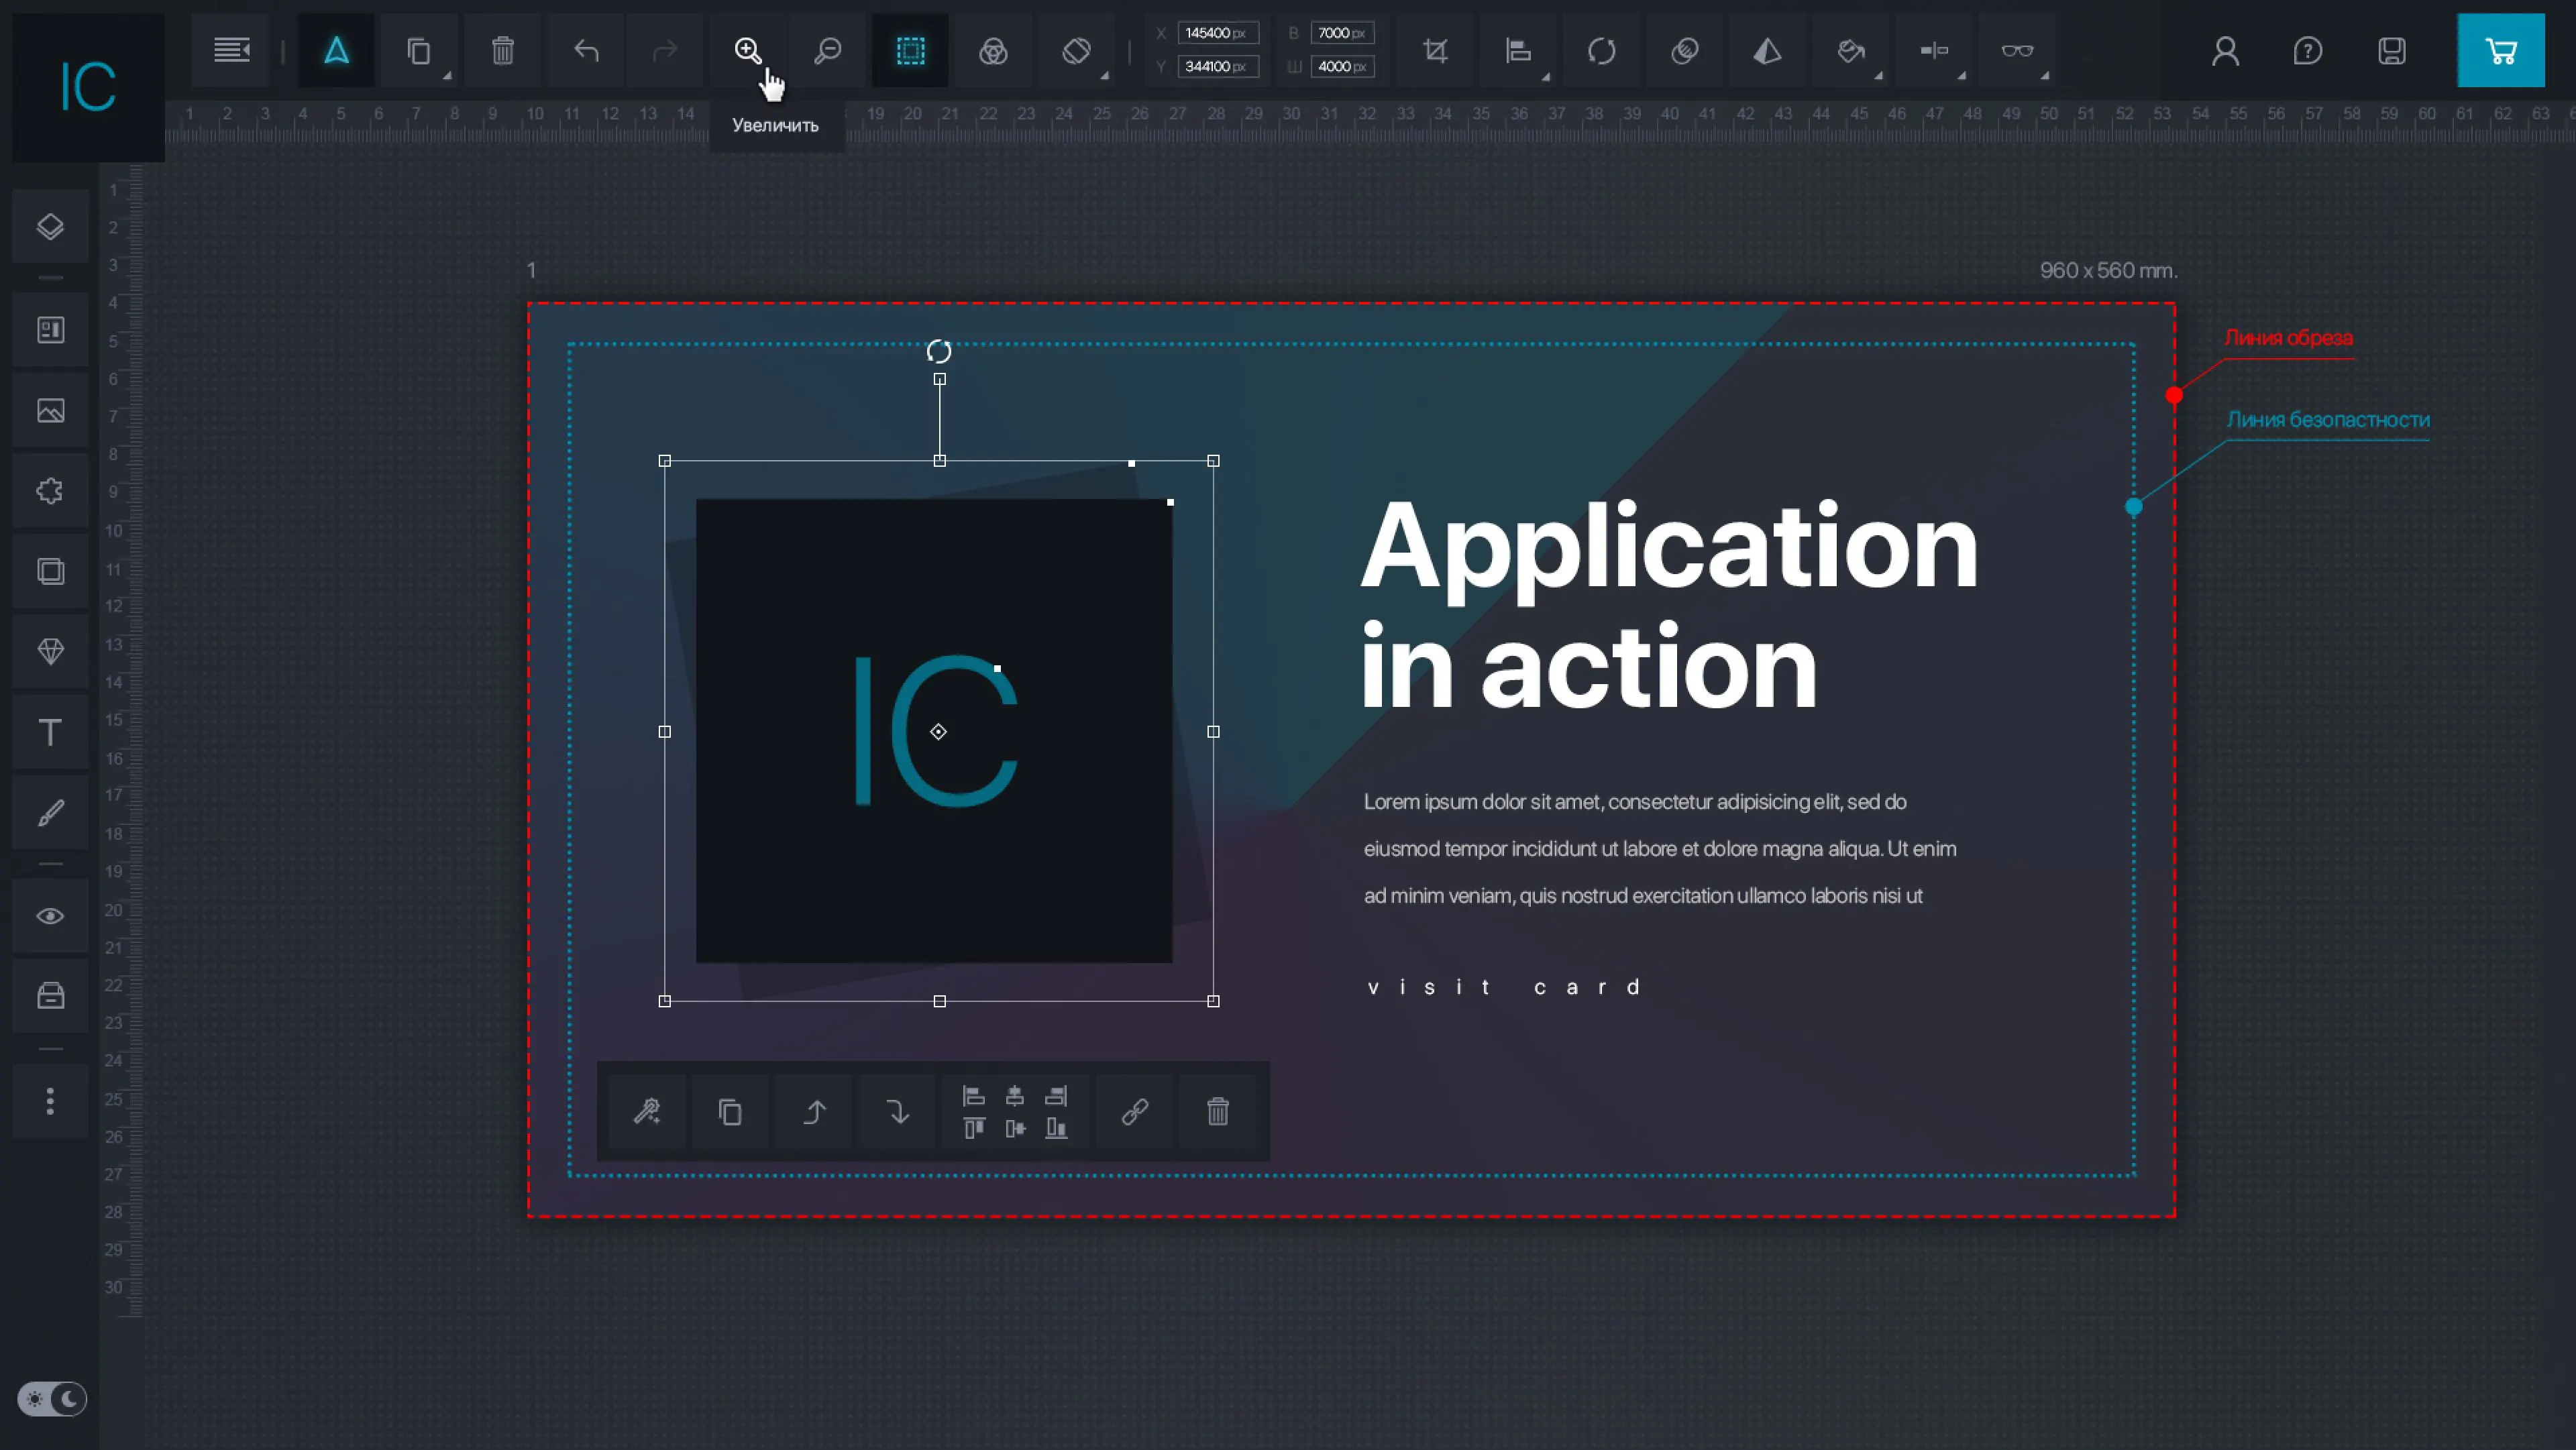The width and height of the screenshot is (2576, 1450).
Task: Expand the orientation tool dropdown arrow
Action: (x=1104, y=76)
